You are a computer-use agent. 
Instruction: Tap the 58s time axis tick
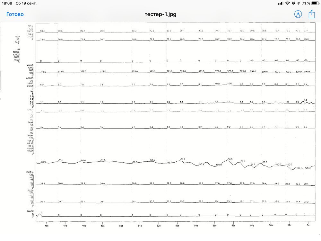pyautogui.click(x=271, y=225)
